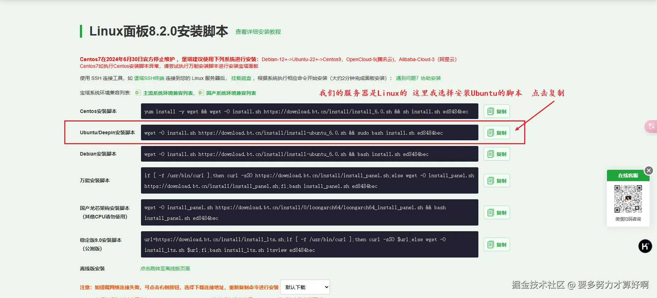Click the round black K icon
This screenshot has width=657, height=298.
pos(645,246)
